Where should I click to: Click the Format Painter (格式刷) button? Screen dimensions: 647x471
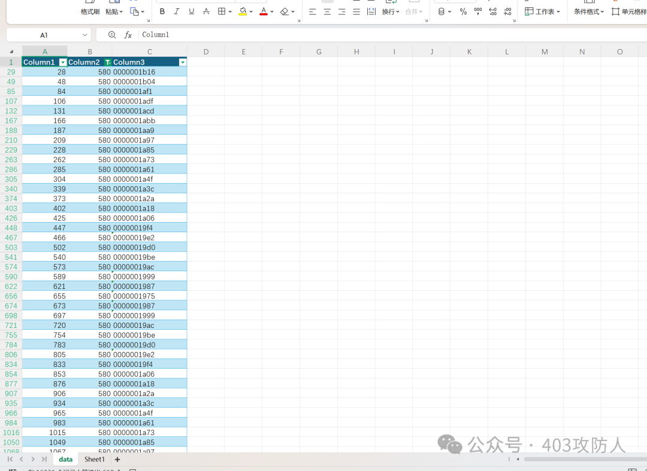(90, 11)
